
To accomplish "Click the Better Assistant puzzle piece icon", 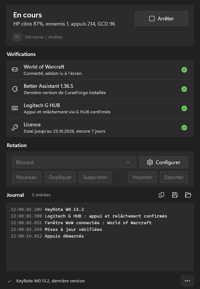I will (15, 89).
